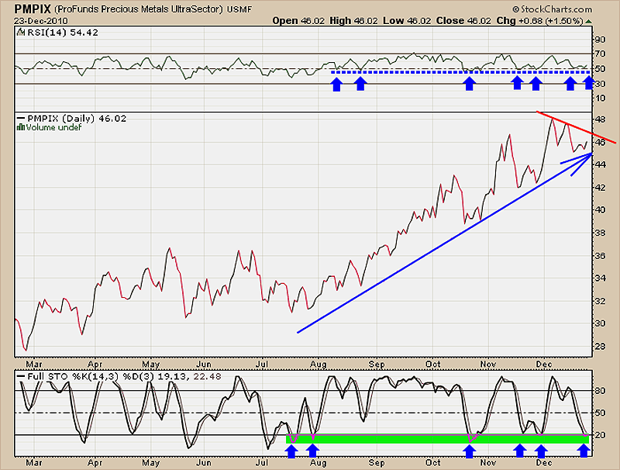Click the 36 price axis label
Image resolution: width=620 pixels, height=470 pixels.
pos(600,256)
